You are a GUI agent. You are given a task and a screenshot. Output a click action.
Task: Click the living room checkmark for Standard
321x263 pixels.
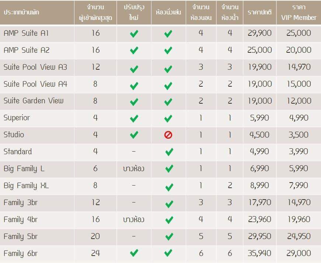[169, 152]
